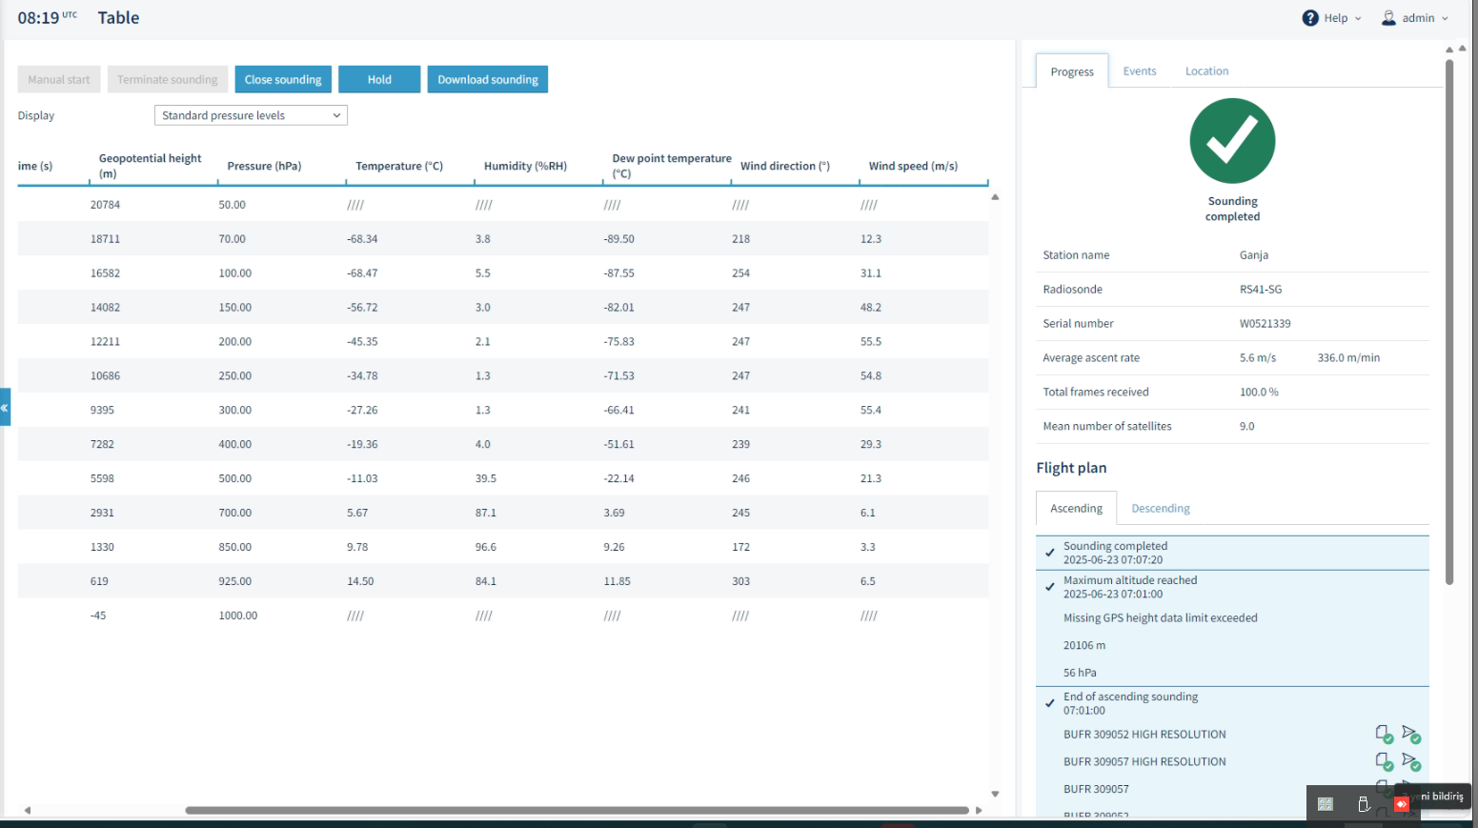Click the admin user profile icon
Screen dimensions: 1478x828
click(x=1388, y=18)
